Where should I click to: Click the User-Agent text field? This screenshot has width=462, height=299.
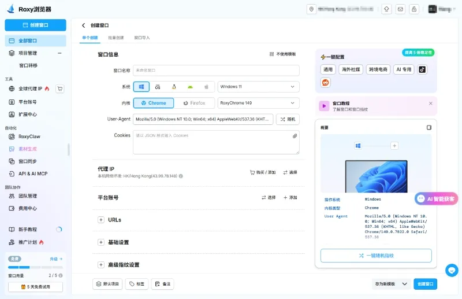pyautogui.click(x=203, y=119)
